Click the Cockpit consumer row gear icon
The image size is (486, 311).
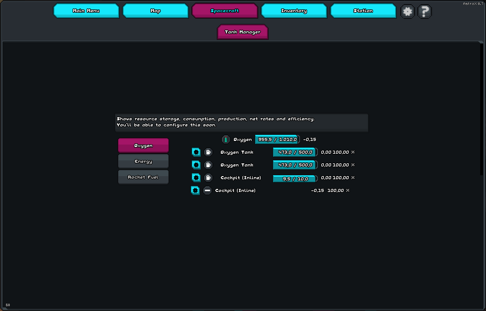[x=195, y=190]
